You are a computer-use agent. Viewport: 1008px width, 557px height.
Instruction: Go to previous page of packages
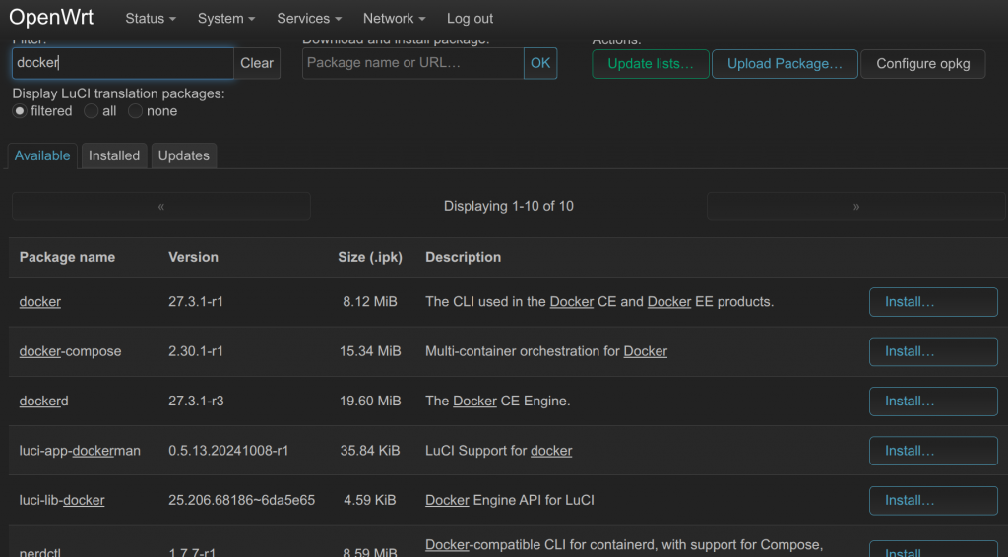161,207
